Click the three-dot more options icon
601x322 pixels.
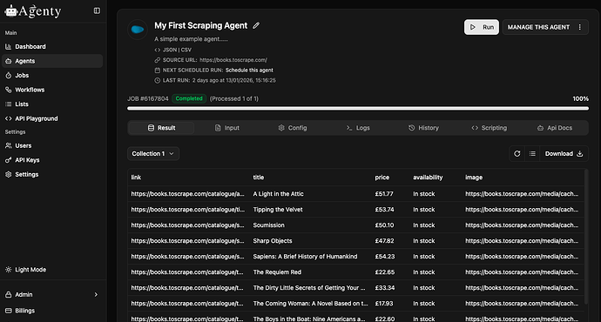579,27
